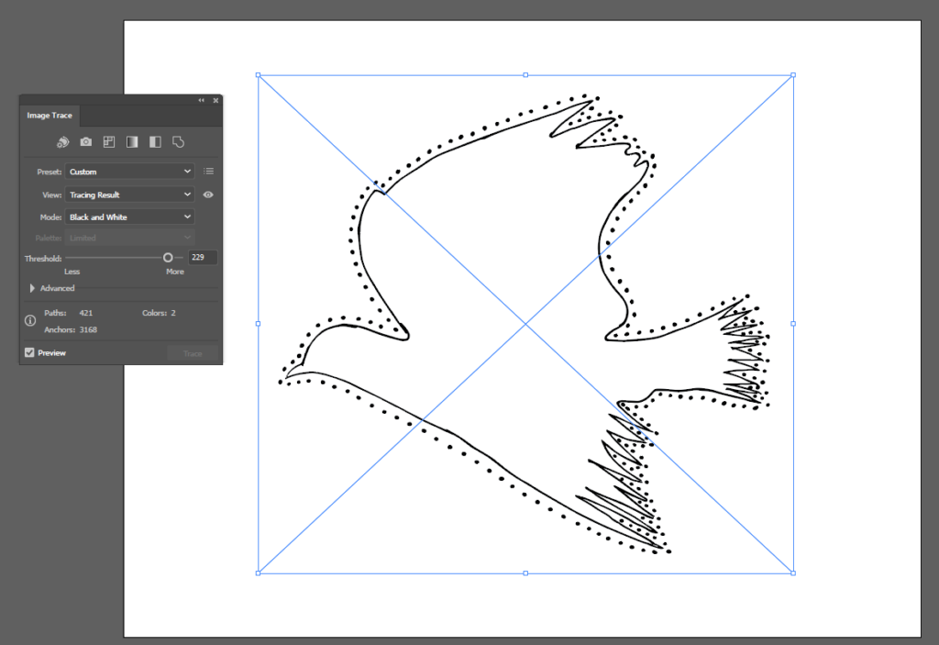Open the Preset dropdown showing Custom
Viewport: 939px width, 645px height.
click(129, 172)
